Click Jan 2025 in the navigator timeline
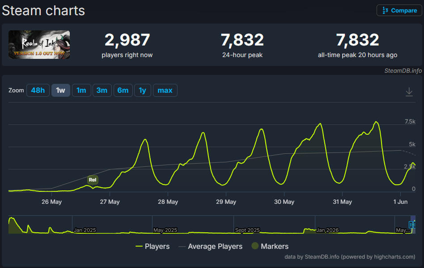This screenshot has width=424, height=268. 85,230
